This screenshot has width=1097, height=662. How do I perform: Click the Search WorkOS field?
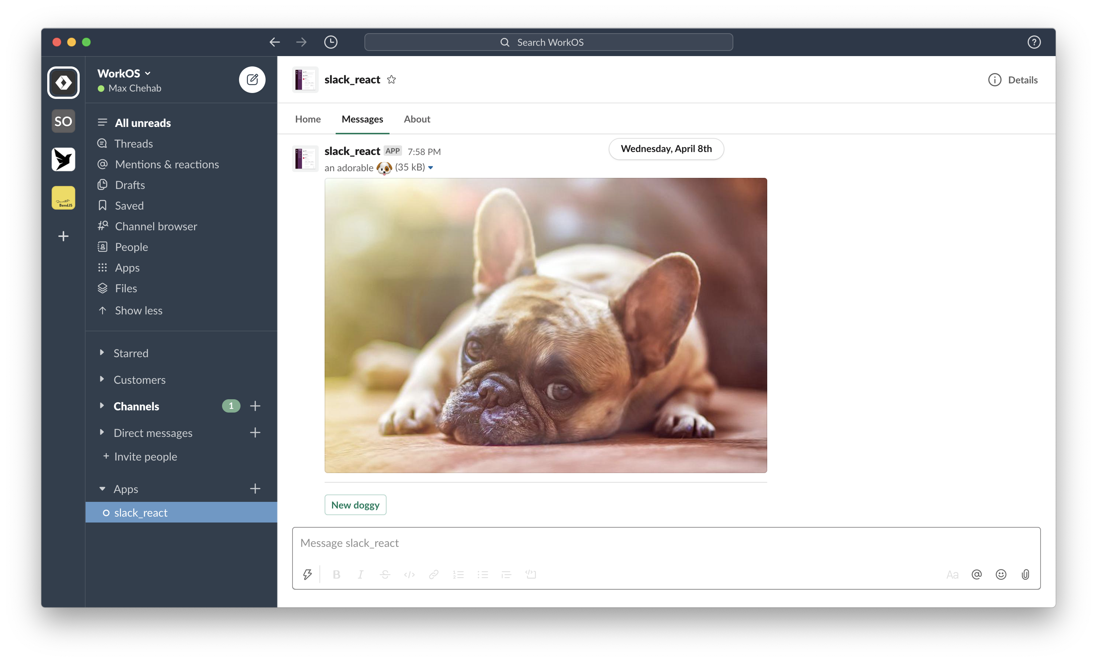(548, 42)
